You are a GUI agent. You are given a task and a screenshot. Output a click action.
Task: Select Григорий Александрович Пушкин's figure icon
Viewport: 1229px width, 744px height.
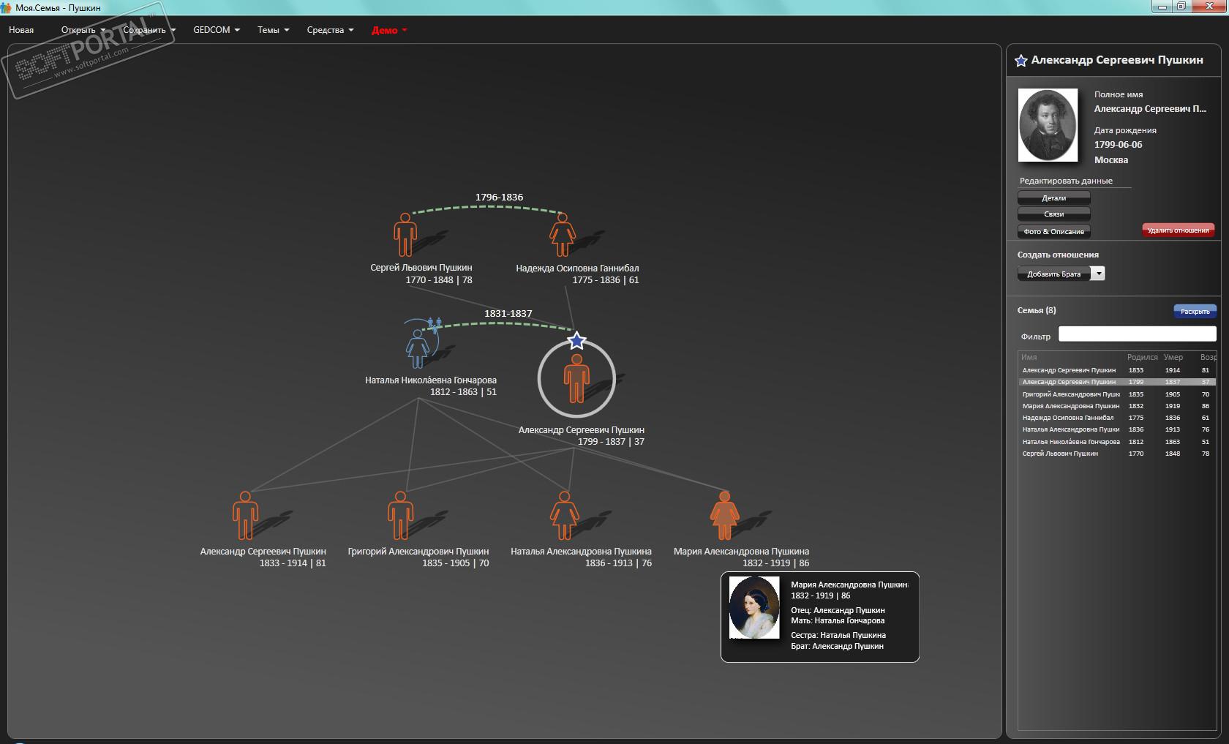[x=400, y=516]
